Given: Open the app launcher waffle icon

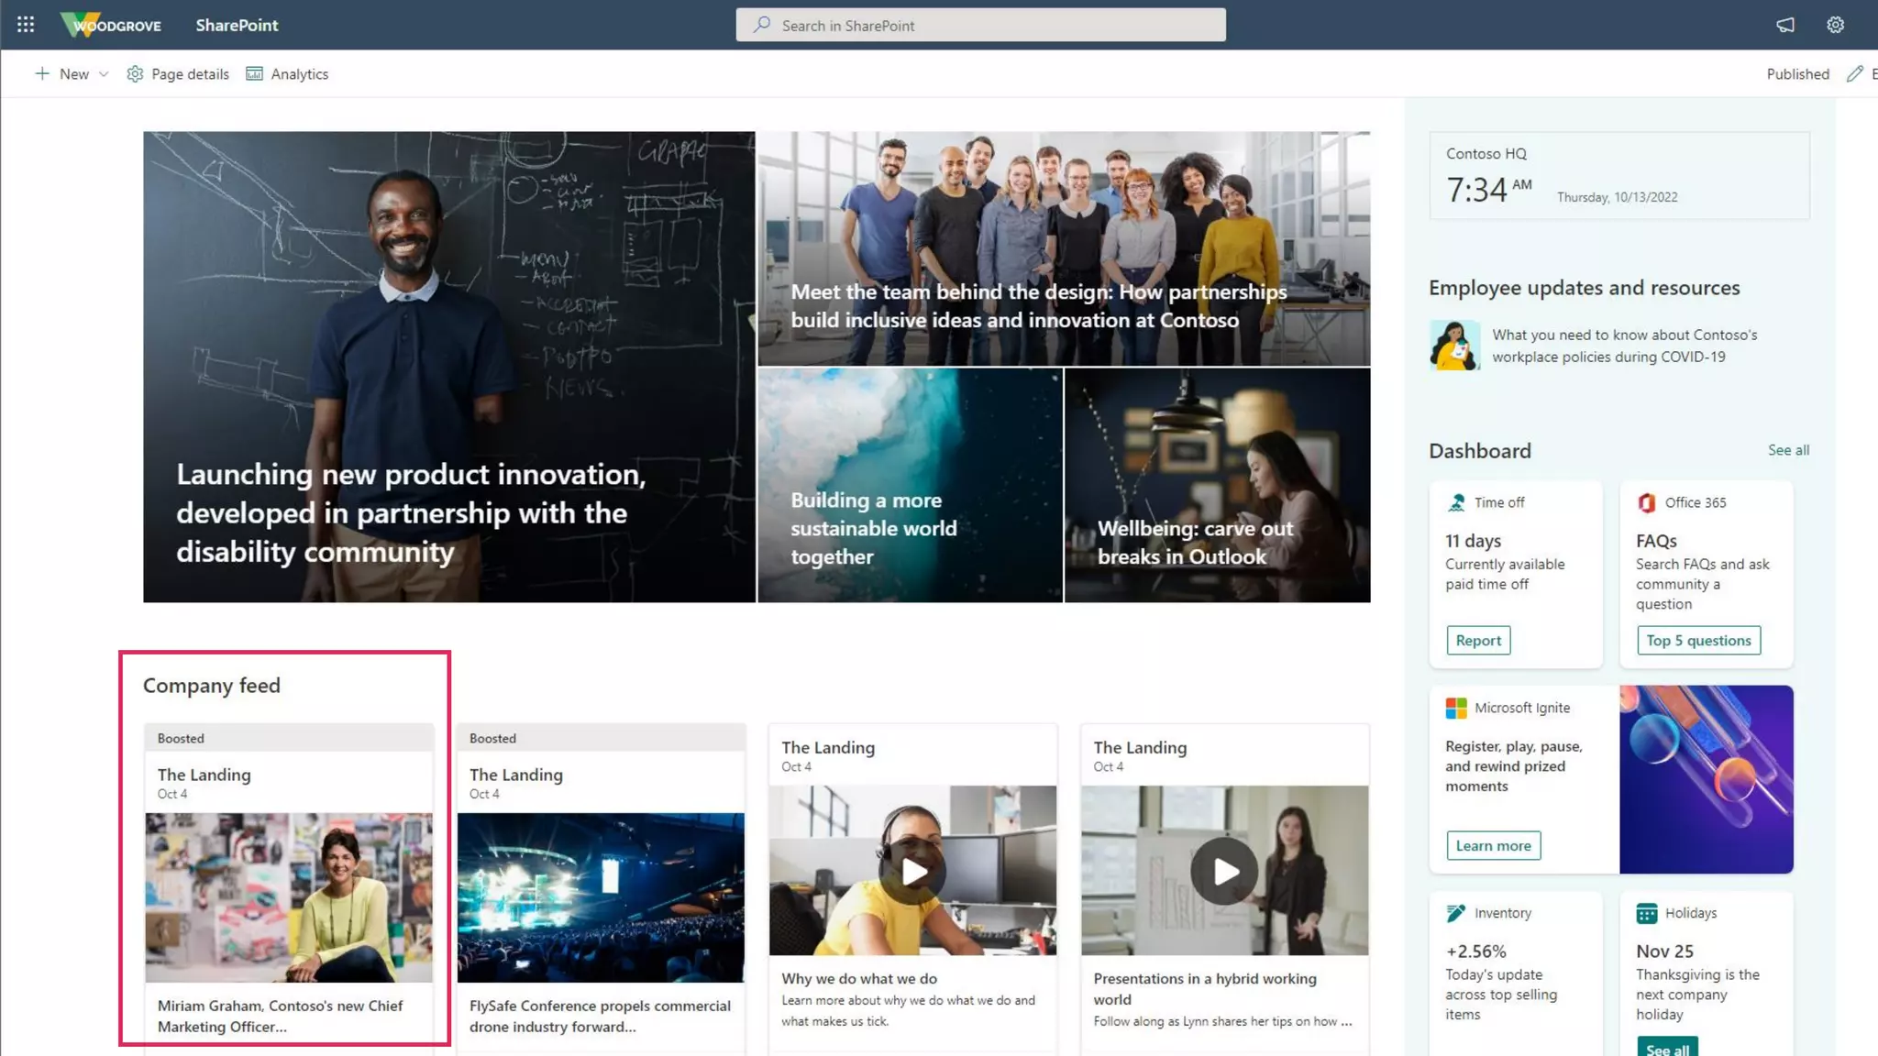Looking at the screenshot, I should pyautogui.click(x=26, y=25).
